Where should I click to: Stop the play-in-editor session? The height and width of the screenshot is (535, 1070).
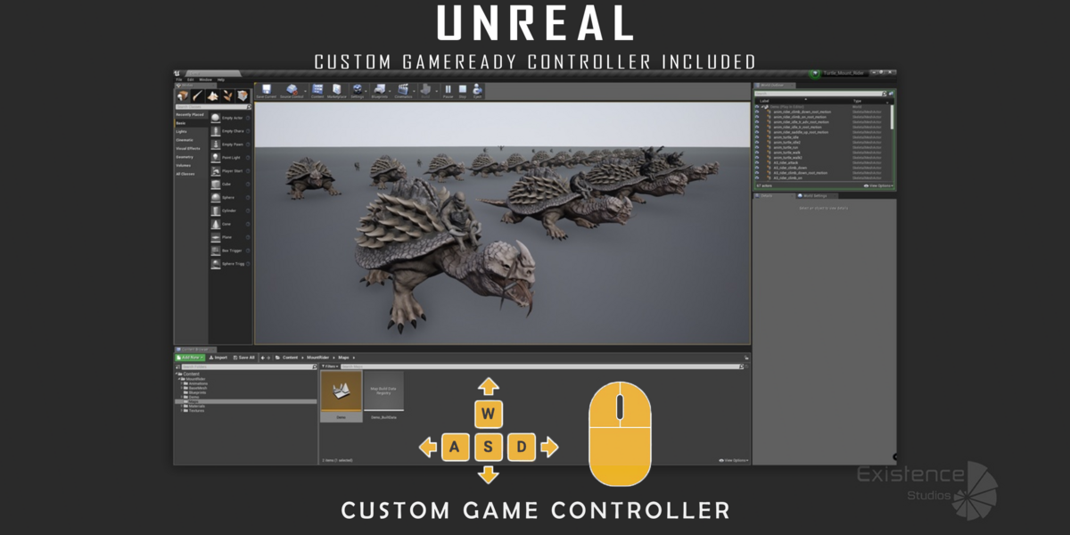[463, 90]
